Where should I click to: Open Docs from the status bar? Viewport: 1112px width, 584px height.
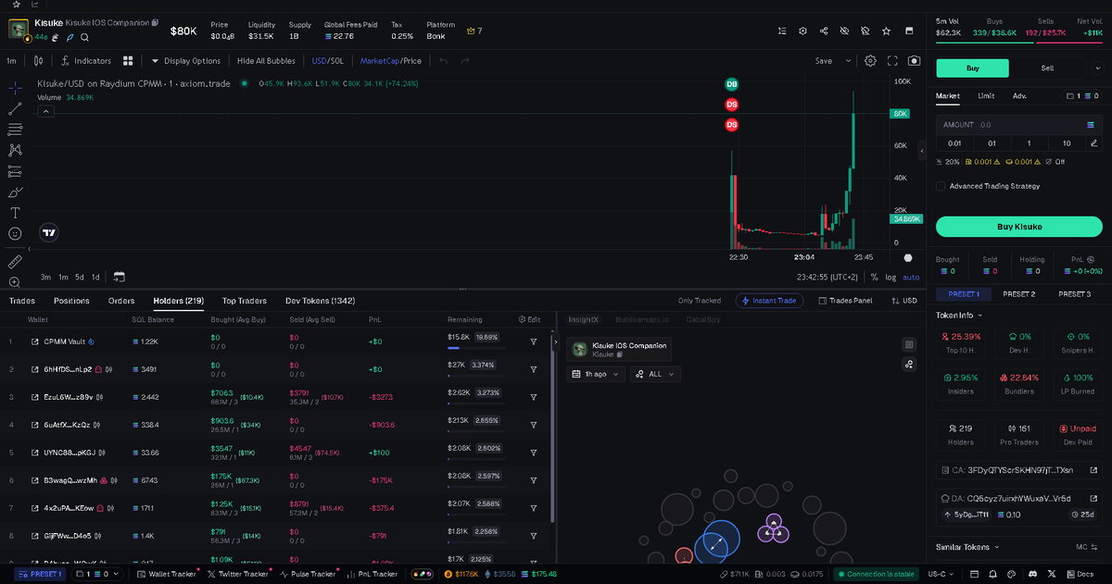point(1080,574)
